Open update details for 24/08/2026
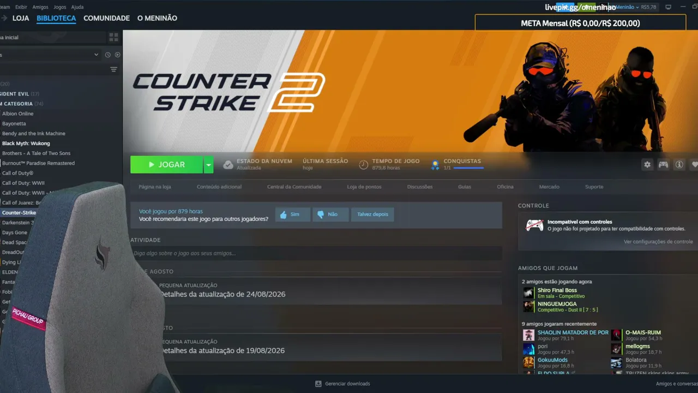 (222, 294)
